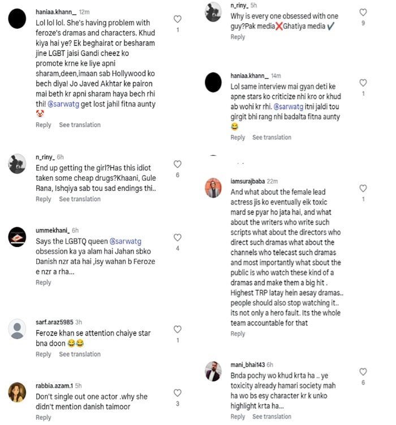Reply to n_riny_'s Pak media comment

(238, 37)
